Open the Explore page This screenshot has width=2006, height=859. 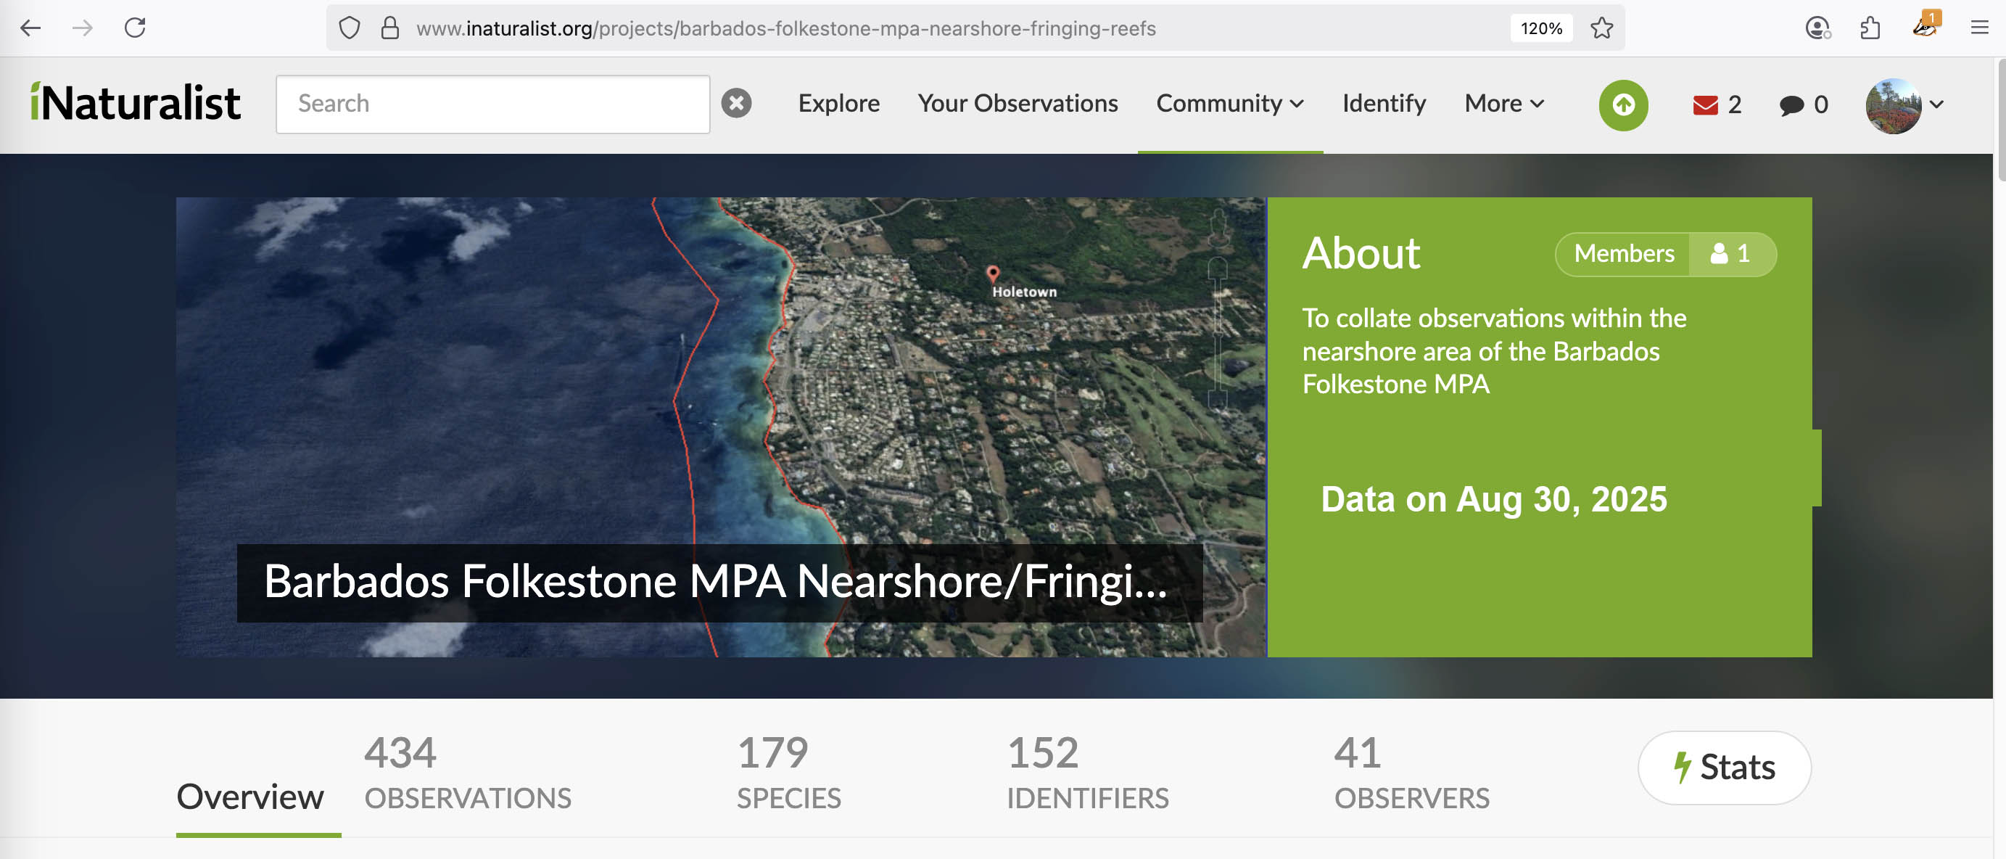tap(838, 104)
